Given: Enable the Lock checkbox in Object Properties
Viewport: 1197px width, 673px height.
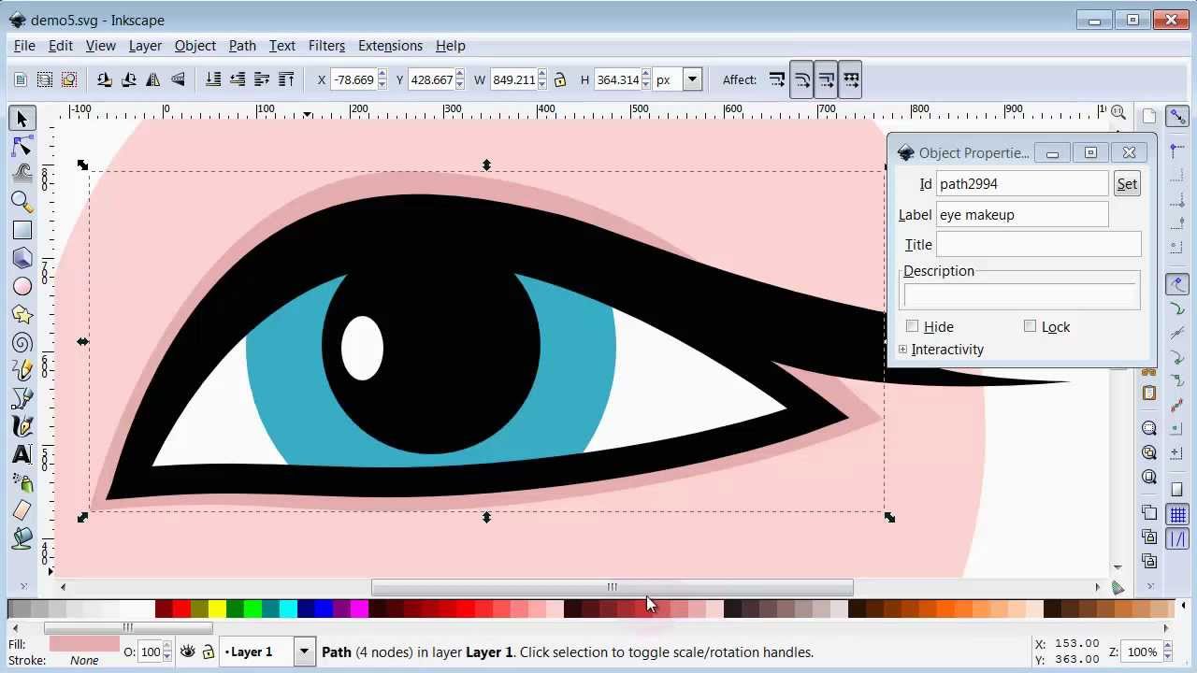Looking at the screenshot, I should tap(1030, 326).
